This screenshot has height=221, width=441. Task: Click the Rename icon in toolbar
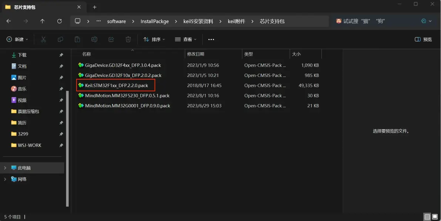pos(94,39)
